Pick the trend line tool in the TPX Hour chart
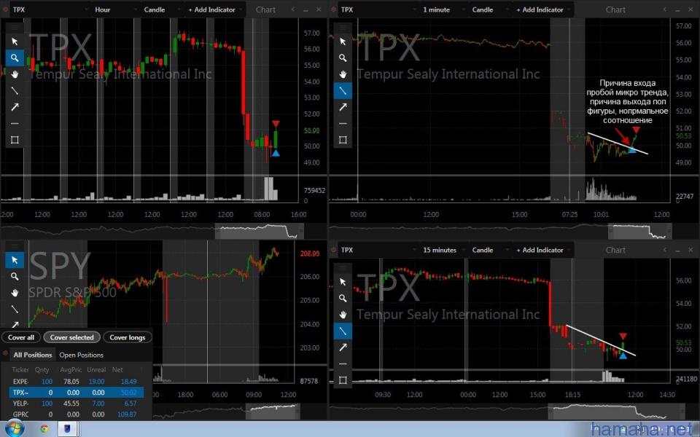The width and height of the screenshot is (700, 437). click(x=15, y=90)
